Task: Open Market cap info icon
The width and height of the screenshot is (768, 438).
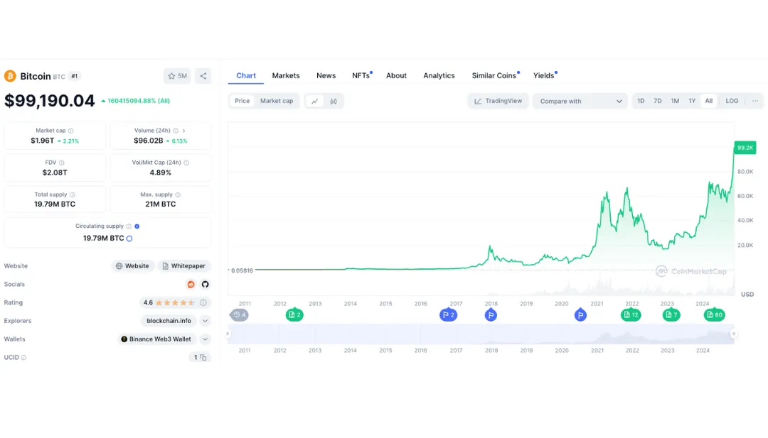Action: 71,131
